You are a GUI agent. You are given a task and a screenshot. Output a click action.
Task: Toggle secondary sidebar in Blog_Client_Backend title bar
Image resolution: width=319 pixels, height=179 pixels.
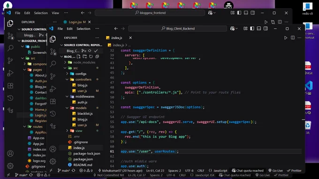266,29
